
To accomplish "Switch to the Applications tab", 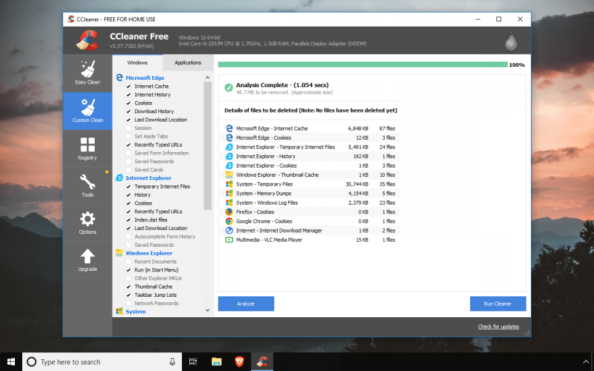I will pos(188,62).
